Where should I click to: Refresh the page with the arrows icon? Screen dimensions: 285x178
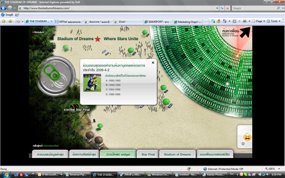coord(222,8)
